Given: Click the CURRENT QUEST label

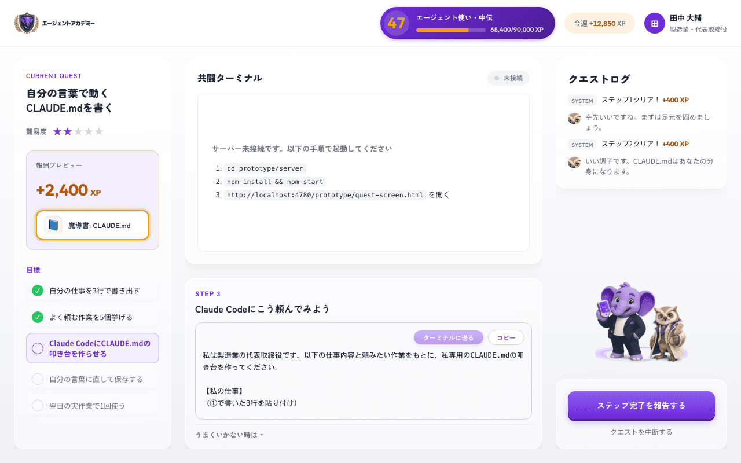Looking at the screenshot, I should (54, 76).
